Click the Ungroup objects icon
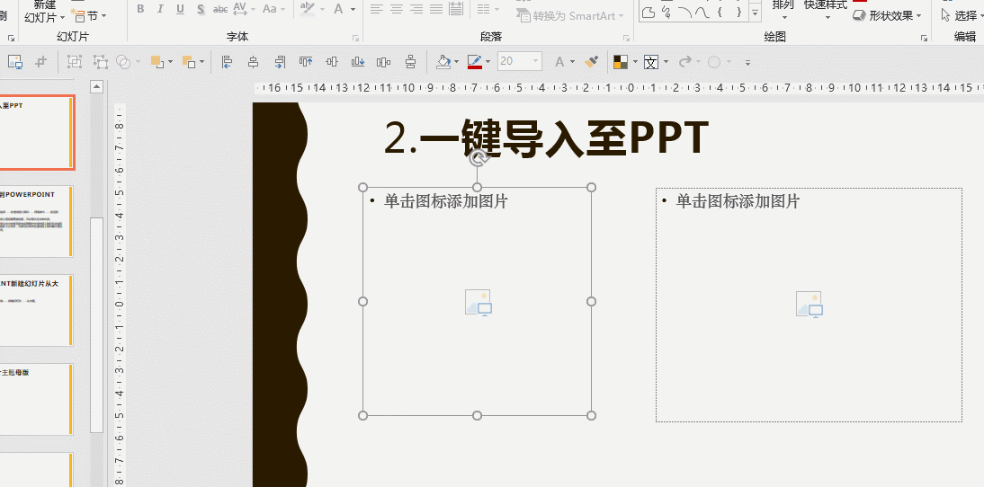The image size is (984, 487). pyautogui.click(x=100, y=61)
